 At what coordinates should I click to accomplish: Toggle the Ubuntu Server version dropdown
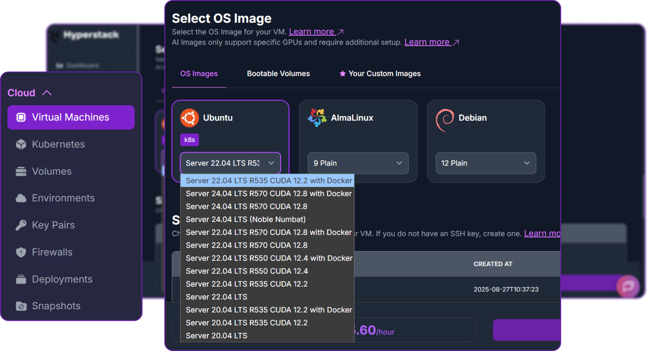[230, 163]
